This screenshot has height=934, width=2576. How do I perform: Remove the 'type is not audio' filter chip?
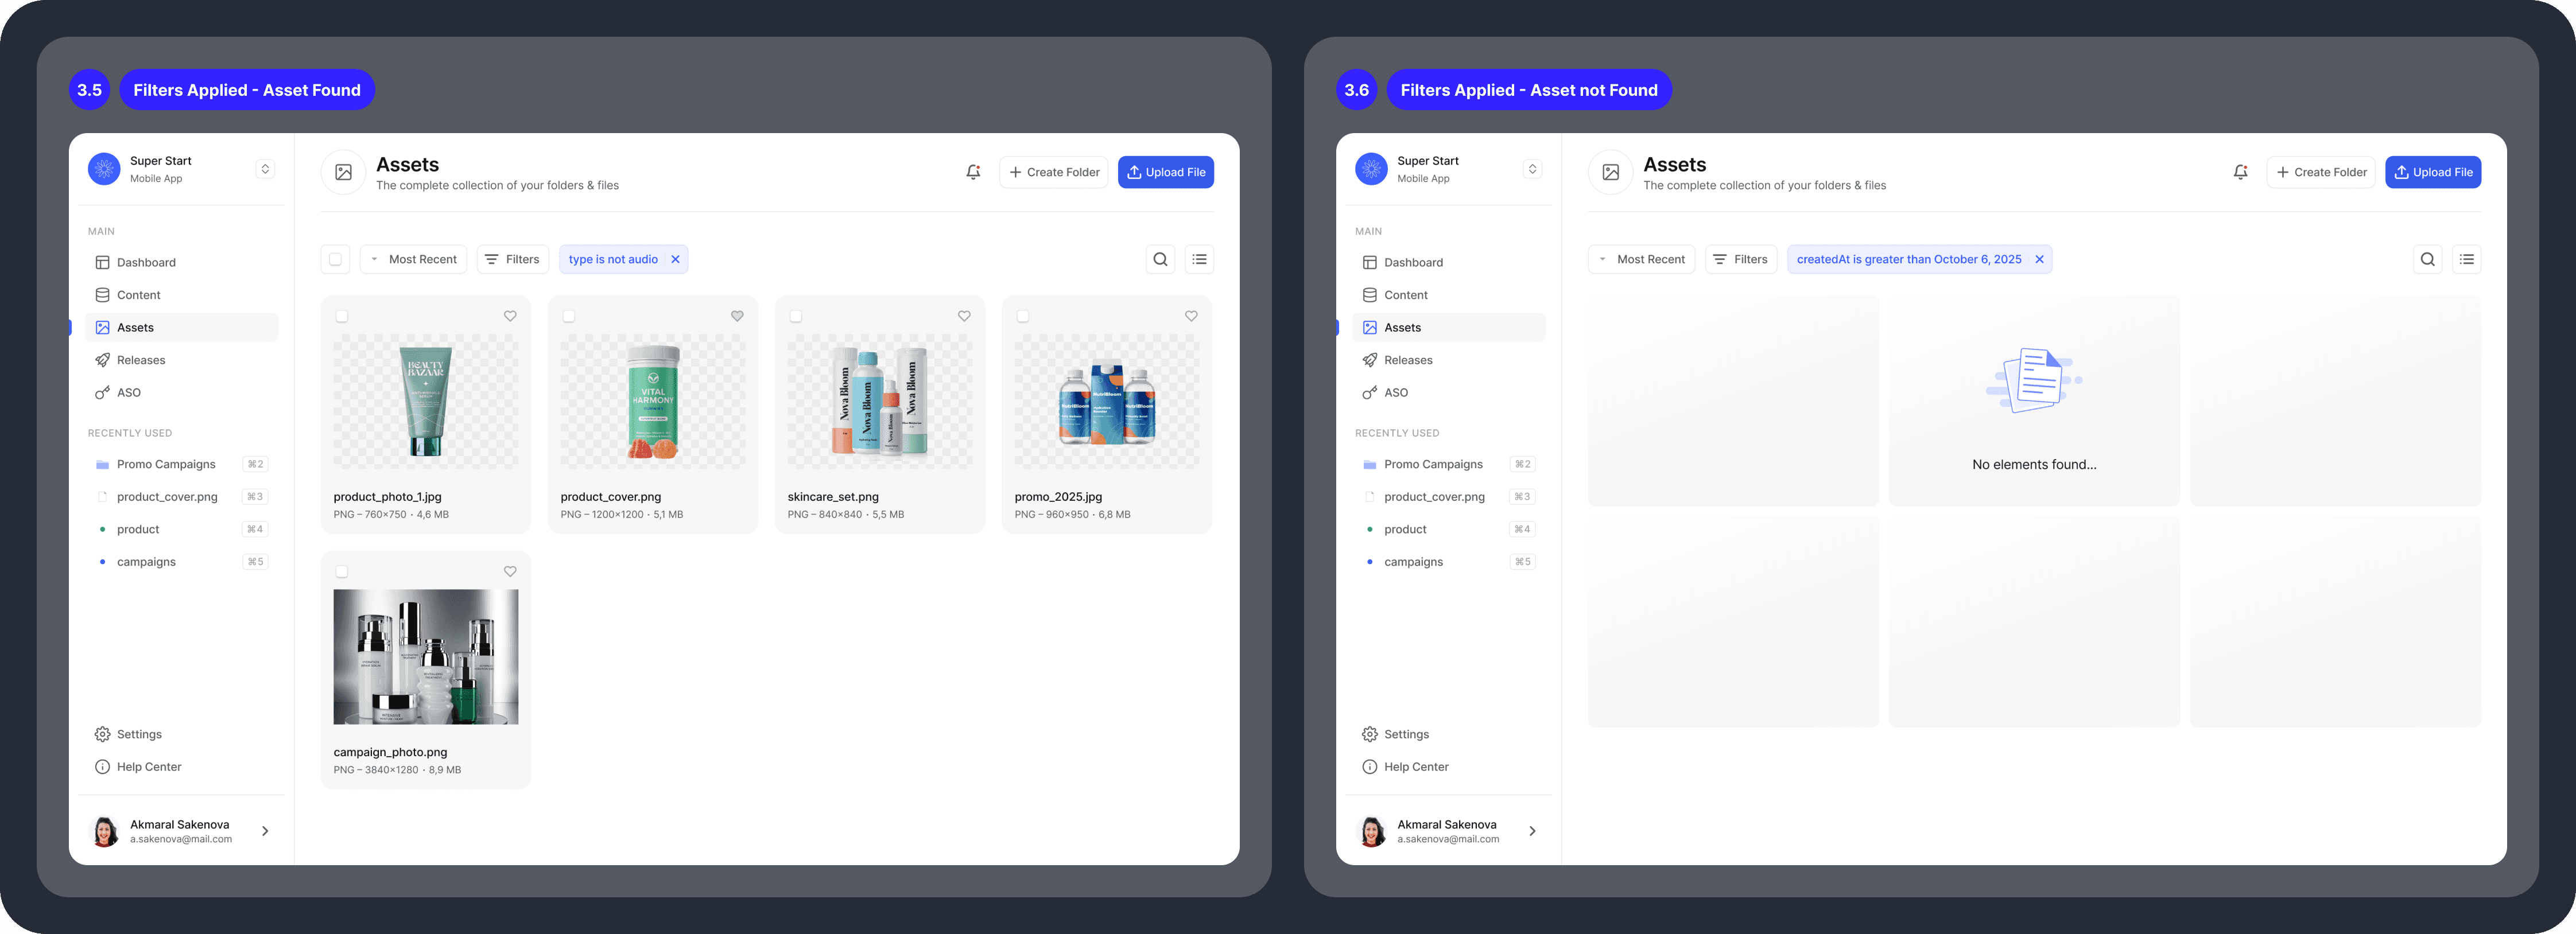tap(676, 258)
